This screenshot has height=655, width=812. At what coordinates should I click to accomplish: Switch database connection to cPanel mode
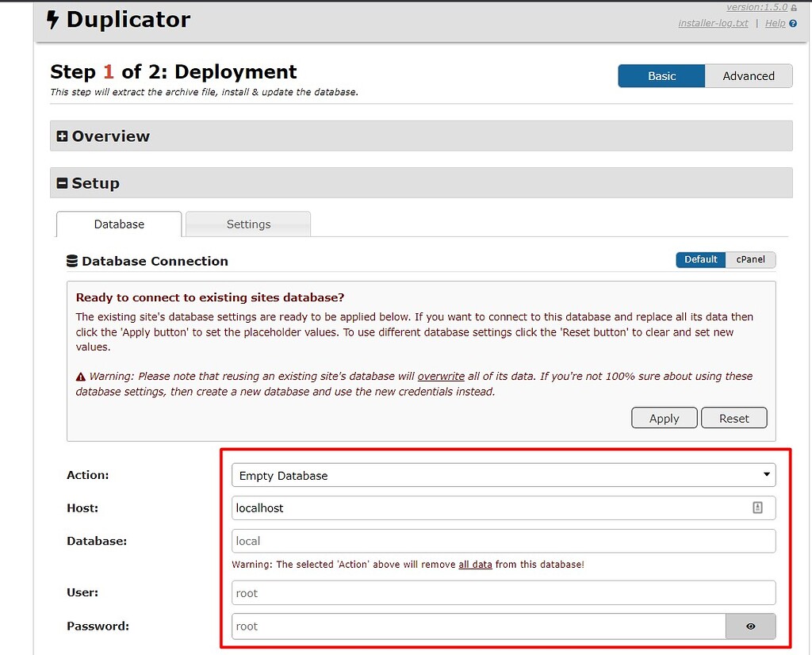751,259
